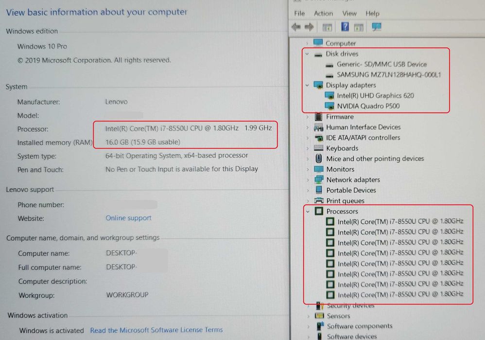
Task: Click the processor value i7-8550U 1.99 GHz
Action: click(189, 128)
